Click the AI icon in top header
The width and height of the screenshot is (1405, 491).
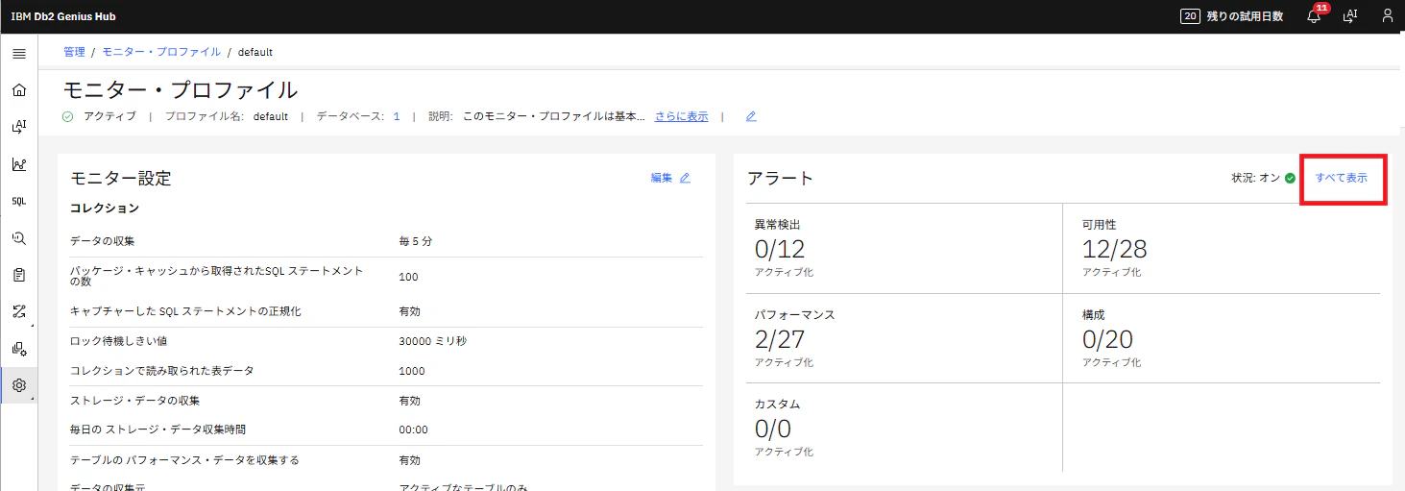pos(1350,16)
